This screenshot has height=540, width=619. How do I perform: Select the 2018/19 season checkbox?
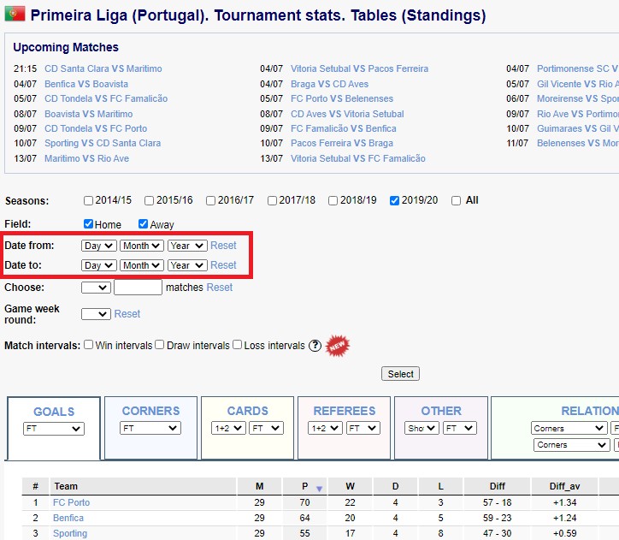tap(333, 200)
